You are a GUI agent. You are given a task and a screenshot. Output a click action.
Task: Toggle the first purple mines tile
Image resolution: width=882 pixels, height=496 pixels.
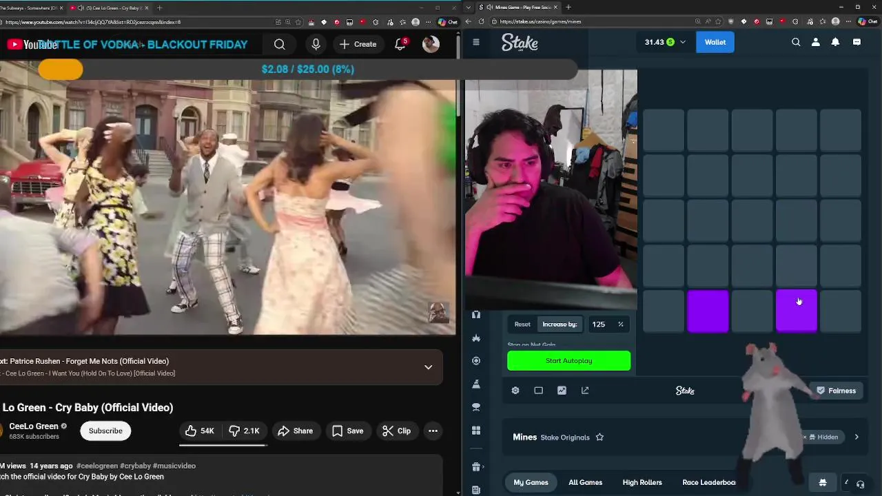[x=708, y=311]
